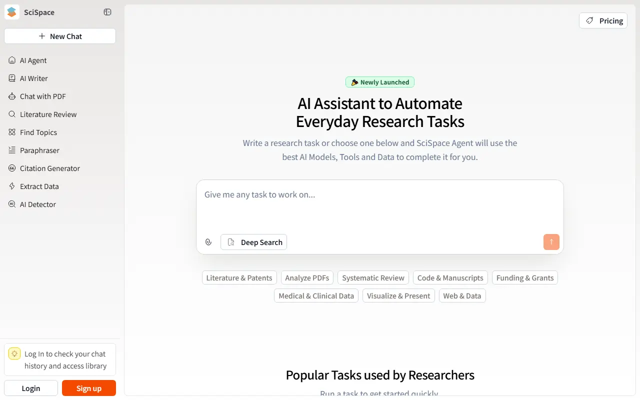Go to Find Topics
The image size is (640, 400).
pos(38,132)
